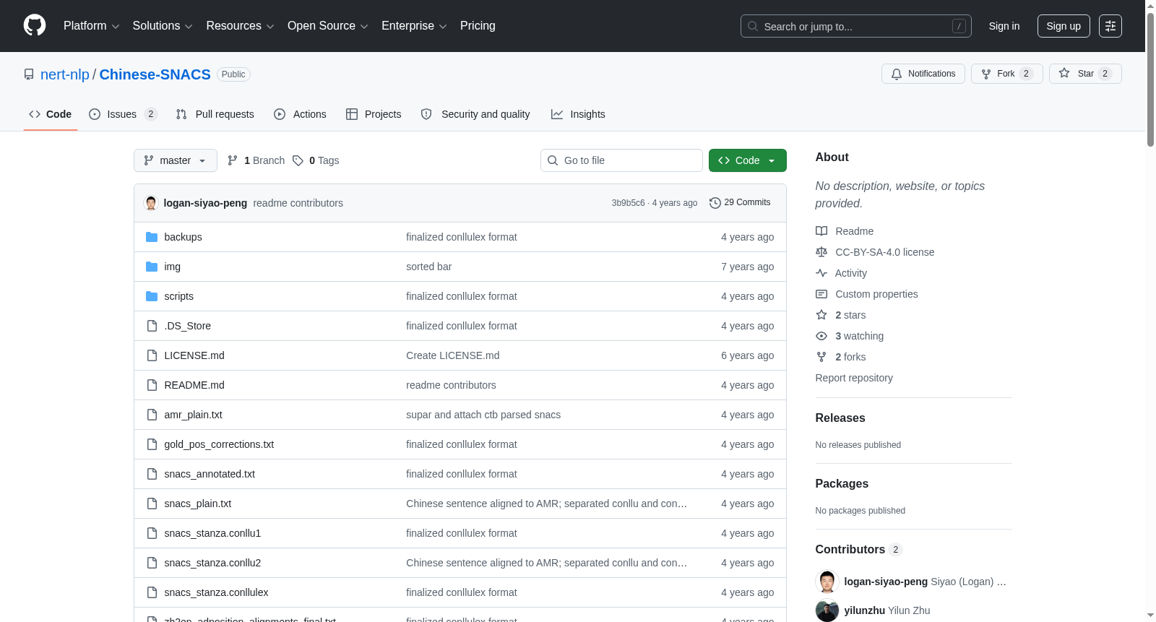Open the GitHub homepage logo
This screenshot has height=622, width=1156.
click(x=35, y=25)
